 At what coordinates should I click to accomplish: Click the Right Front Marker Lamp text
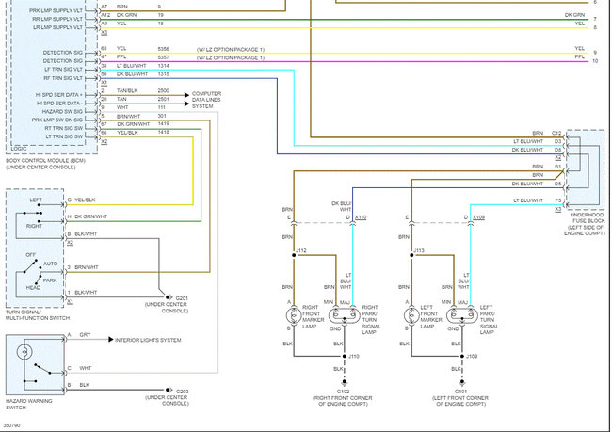click(x=313, y=316)
